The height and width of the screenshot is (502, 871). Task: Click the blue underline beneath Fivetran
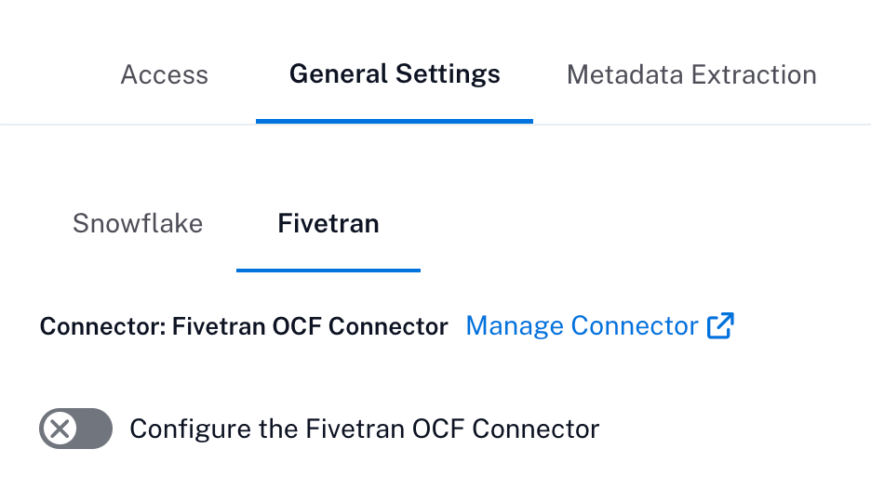pyautogui.click(x=328, y=271)
